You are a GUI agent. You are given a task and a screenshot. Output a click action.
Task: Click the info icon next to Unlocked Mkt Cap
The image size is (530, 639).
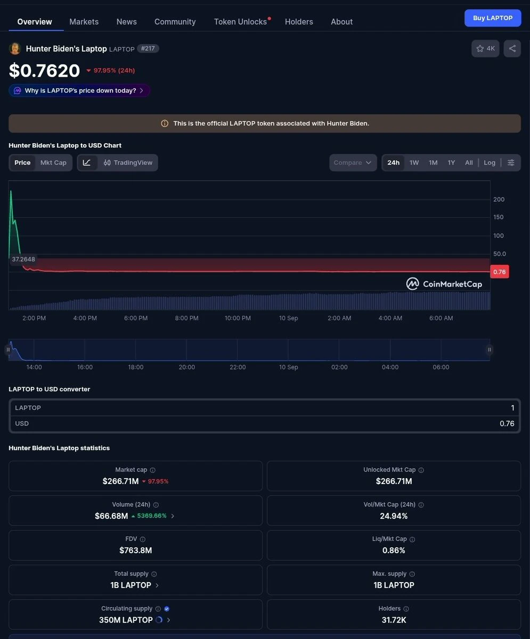click(x=421, y=470)
